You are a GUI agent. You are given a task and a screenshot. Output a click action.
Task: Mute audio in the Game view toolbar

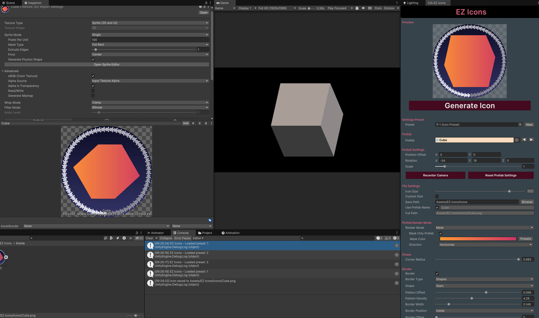click(364, 8)
